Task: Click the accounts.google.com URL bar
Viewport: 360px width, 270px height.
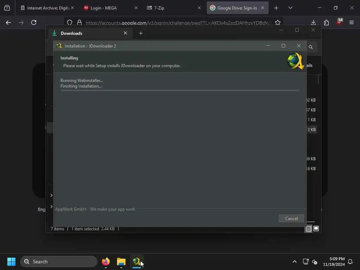Action: tap(178, 23)
